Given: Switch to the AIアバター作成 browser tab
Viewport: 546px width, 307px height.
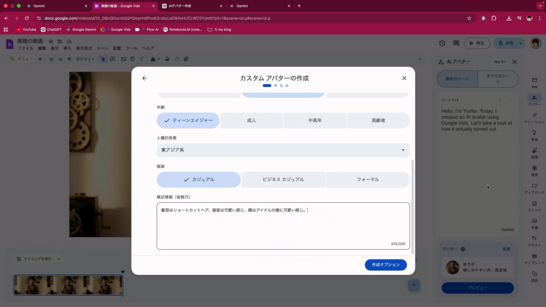Looking at the screenshot, I should [193, 6].
